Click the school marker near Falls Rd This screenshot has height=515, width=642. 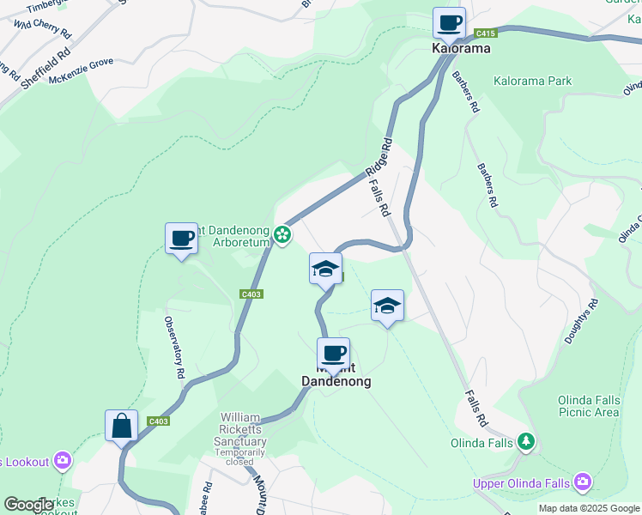(x=387, y=306)
